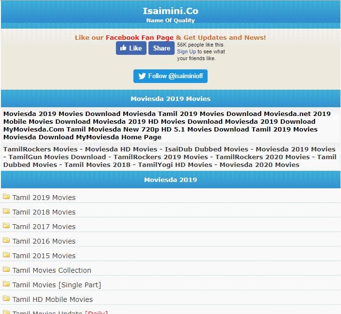
Task: Click the 'Moviesda 2019 Movies' section header
Action: tap(171, 99)
